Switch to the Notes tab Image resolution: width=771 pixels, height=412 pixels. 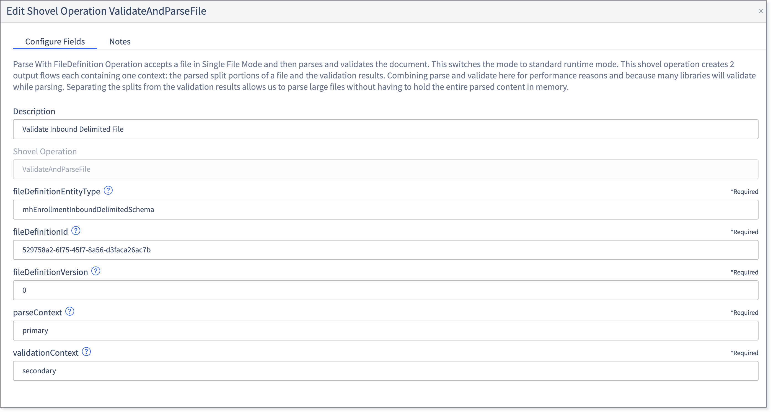point(120,41)
